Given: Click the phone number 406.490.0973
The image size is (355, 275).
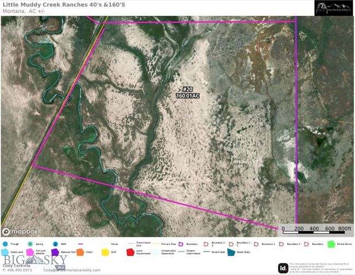Looking at the screenshot, I should point(16,270).
